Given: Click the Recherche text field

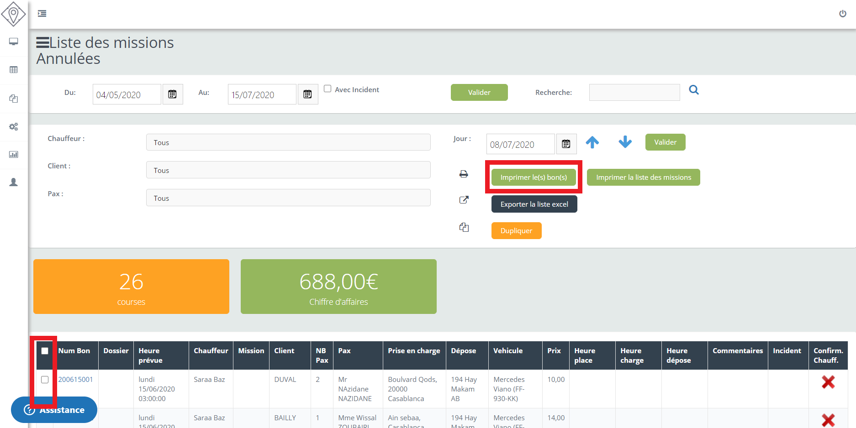Looking at the screenshot, I should 634,93.
